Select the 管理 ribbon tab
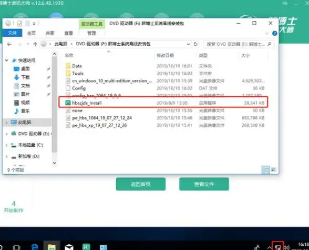 [x=91, y=33]
